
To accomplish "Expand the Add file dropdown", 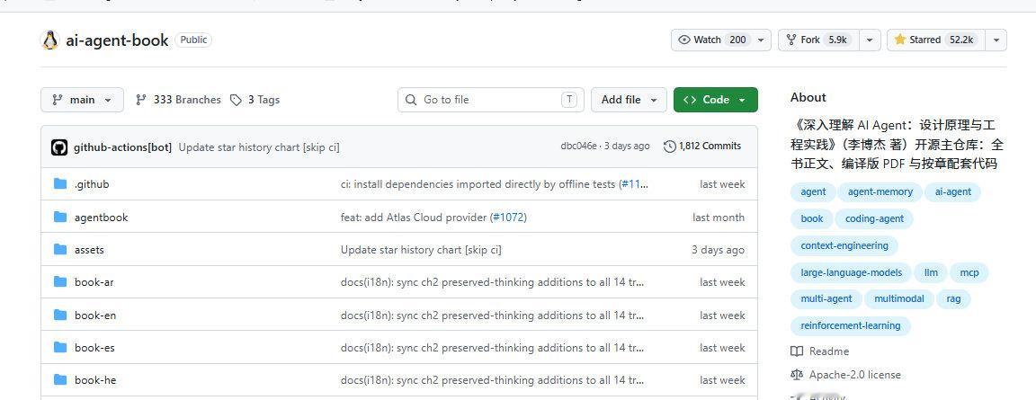I will tap(629, 100).
